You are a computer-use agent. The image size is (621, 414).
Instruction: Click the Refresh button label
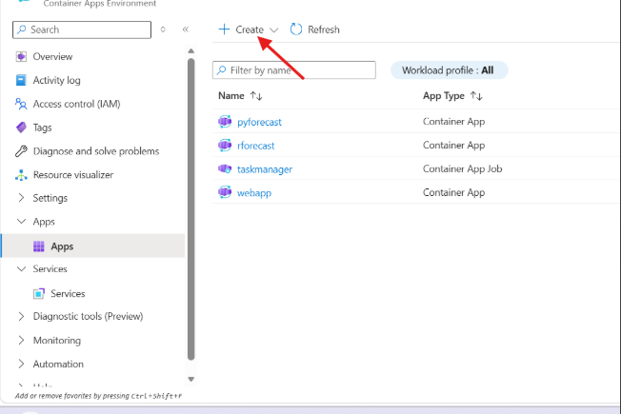324,30
